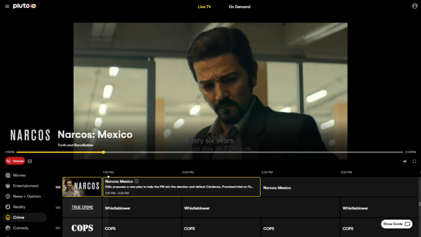Click the Pluto TV logo
The height and width of the screenshot is (237, 421).
pos(24,6)
